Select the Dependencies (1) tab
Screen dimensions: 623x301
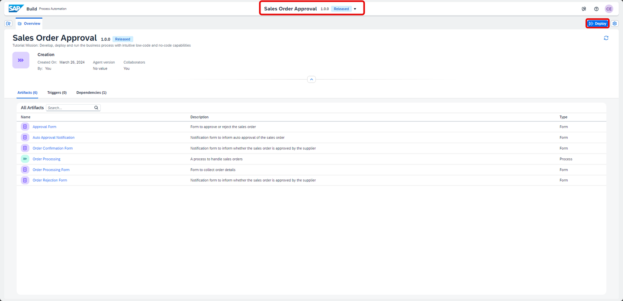click(91, 93)
